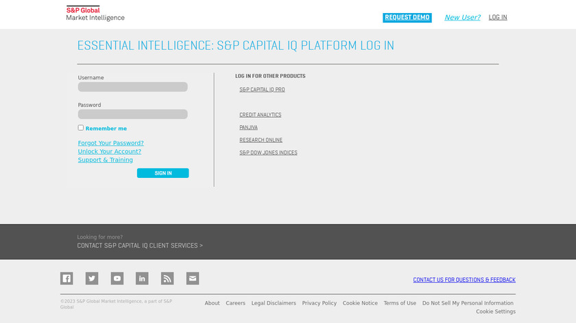Go to Credit Analytics login
Screen dimensions: 576x323
[x=261, y=115]
